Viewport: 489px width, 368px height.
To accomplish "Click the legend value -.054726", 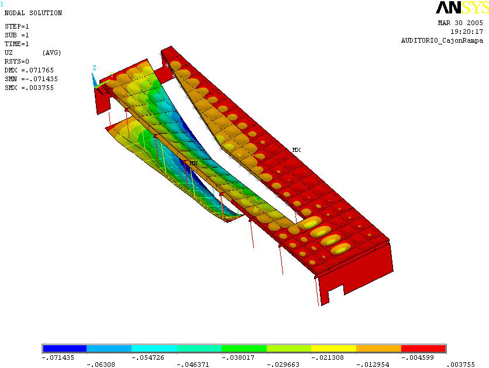I will pyautogui.click(x=148, y=357).
